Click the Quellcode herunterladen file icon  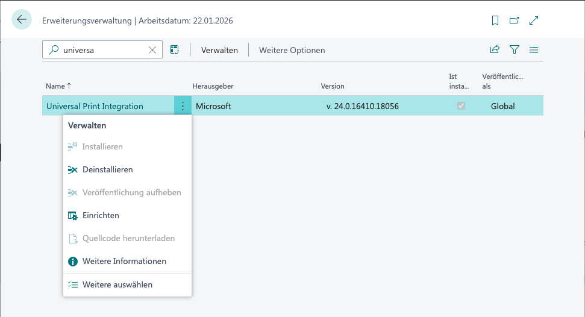(x=73, y=239)
